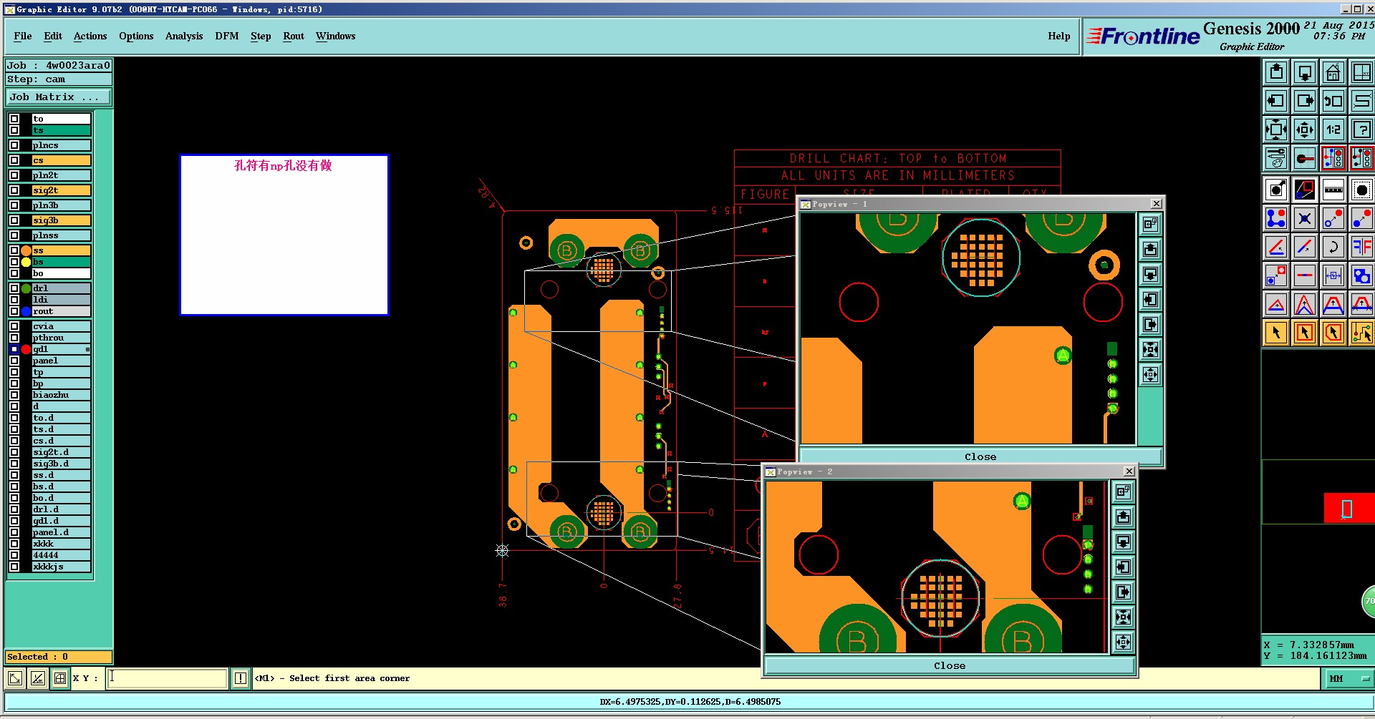
Task: Click the pan left view icon
Action: [x=1276, y=101]
